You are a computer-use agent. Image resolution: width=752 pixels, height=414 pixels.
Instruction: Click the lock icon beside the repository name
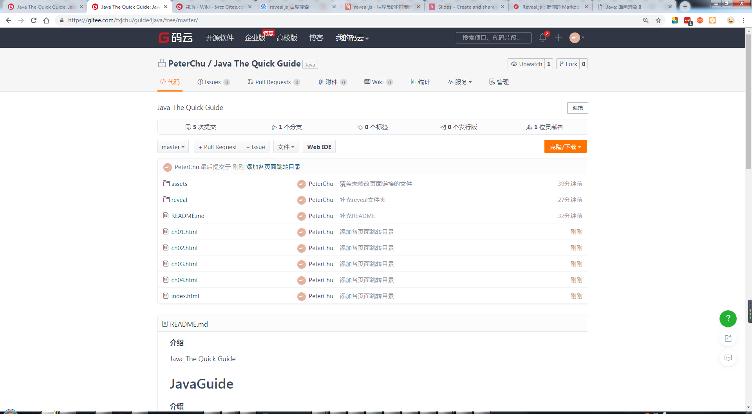[x=161, y=63]
